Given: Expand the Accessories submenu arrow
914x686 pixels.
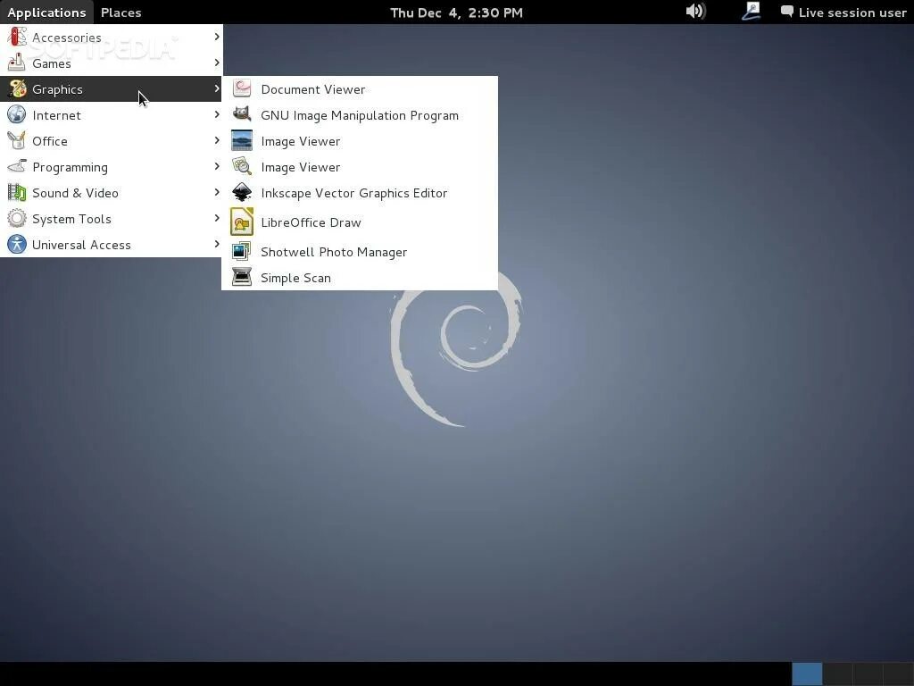Looking at the screenshot, I should (x=217, y=37).
